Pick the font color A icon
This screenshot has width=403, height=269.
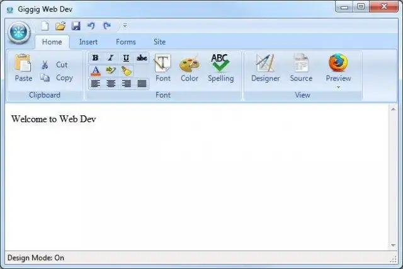click(96, 71)
